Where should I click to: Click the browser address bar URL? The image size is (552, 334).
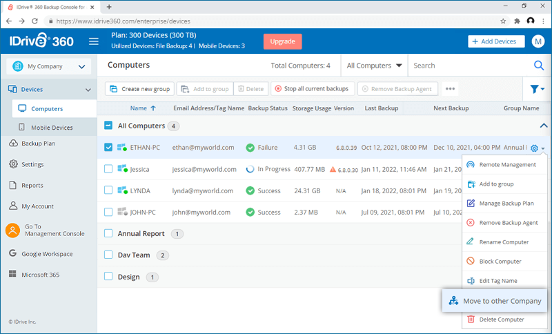[x=123, y=21]
